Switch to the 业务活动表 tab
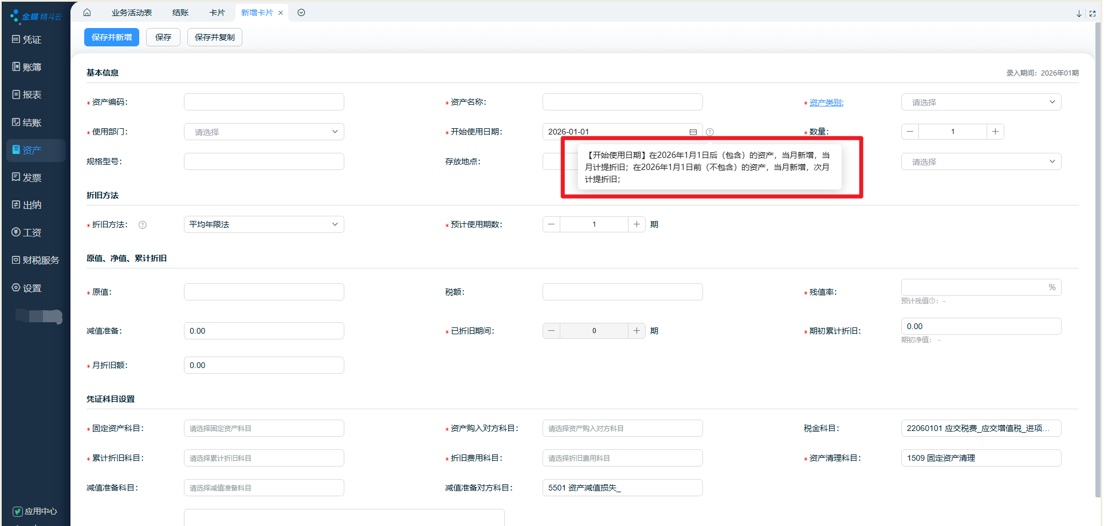The image size is (1104, 526). point(132,13)
